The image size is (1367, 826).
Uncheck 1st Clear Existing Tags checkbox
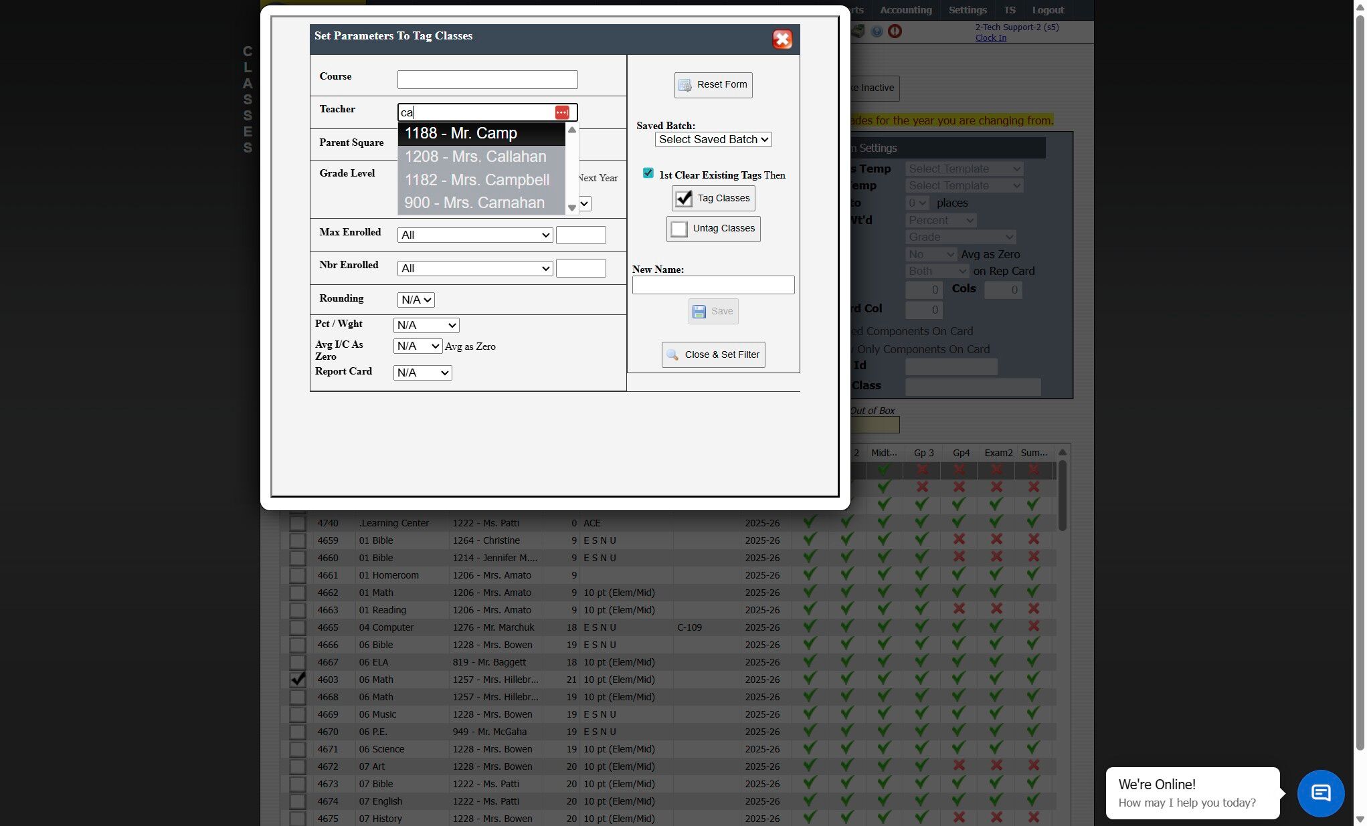click(x=648, y=173)
